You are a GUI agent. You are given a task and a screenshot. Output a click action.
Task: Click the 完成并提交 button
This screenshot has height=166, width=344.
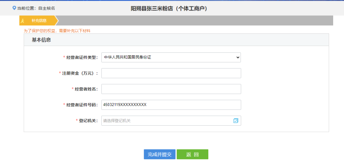pyautogui.click(x=160, y=155)
